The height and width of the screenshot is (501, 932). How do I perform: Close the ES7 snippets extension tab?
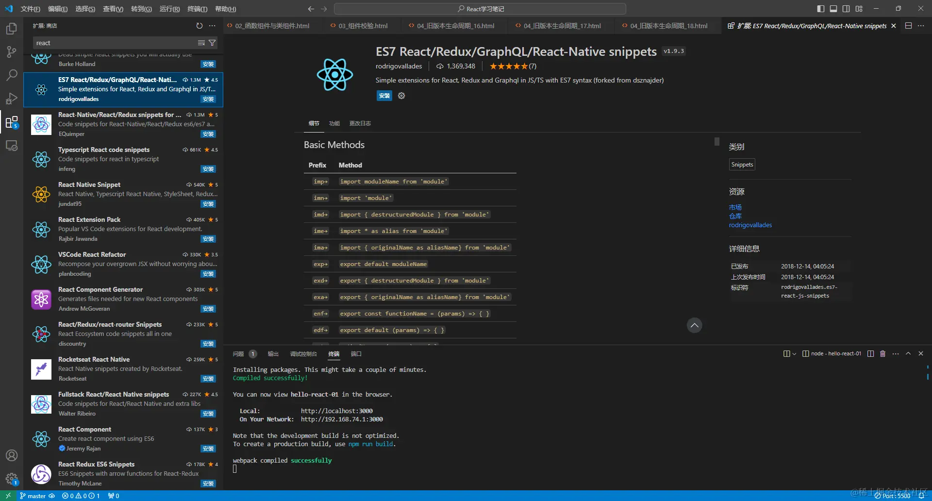[x=894, y=26]
